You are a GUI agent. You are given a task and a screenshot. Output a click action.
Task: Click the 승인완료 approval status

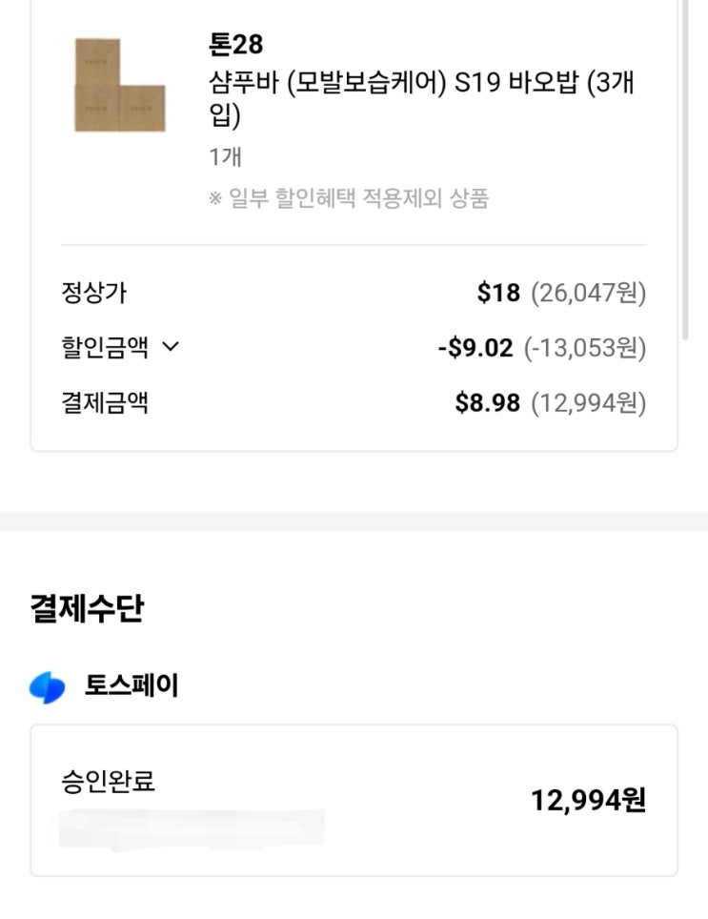pos(107,783)
